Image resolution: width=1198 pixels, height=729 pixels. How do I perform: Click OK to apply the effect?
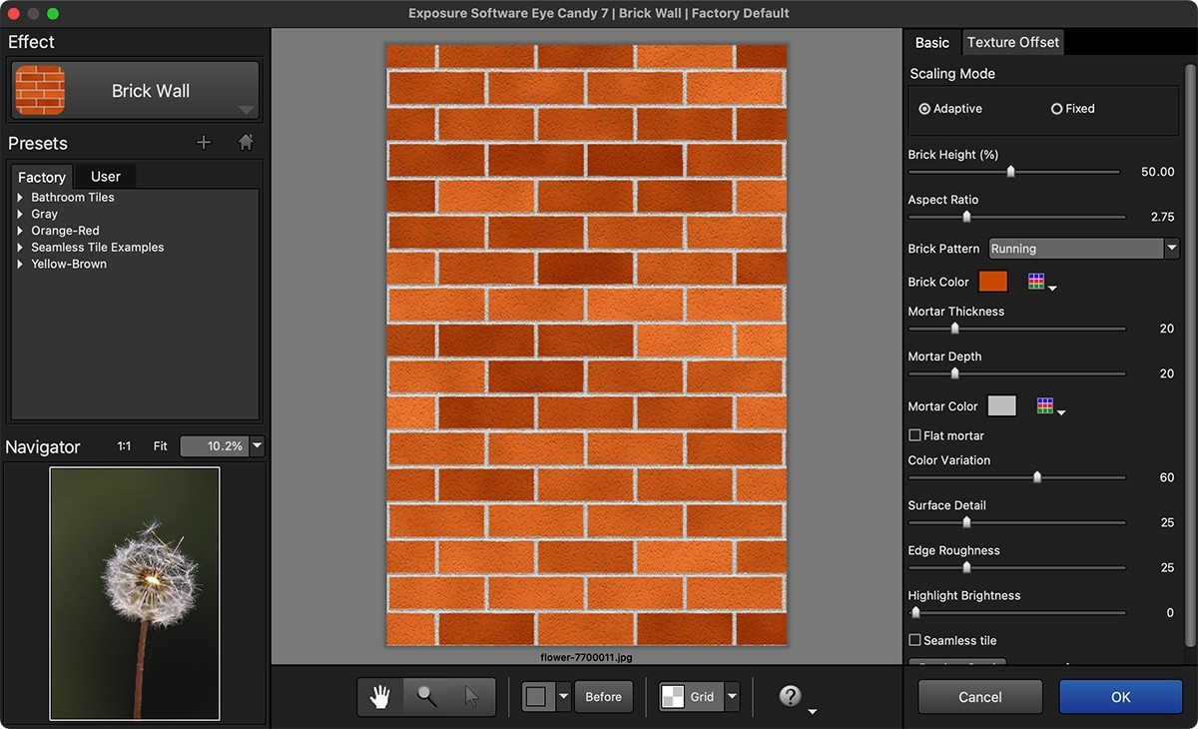(x=1120, y=696)
